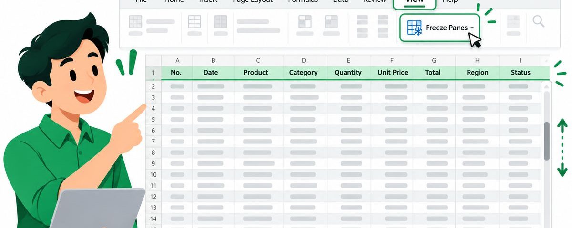Image resolution: width=572 pixels, height=228 pixels.
Task: Click the Freeze Panes snowflake grid icon
Action: click(x=414, y=28)
